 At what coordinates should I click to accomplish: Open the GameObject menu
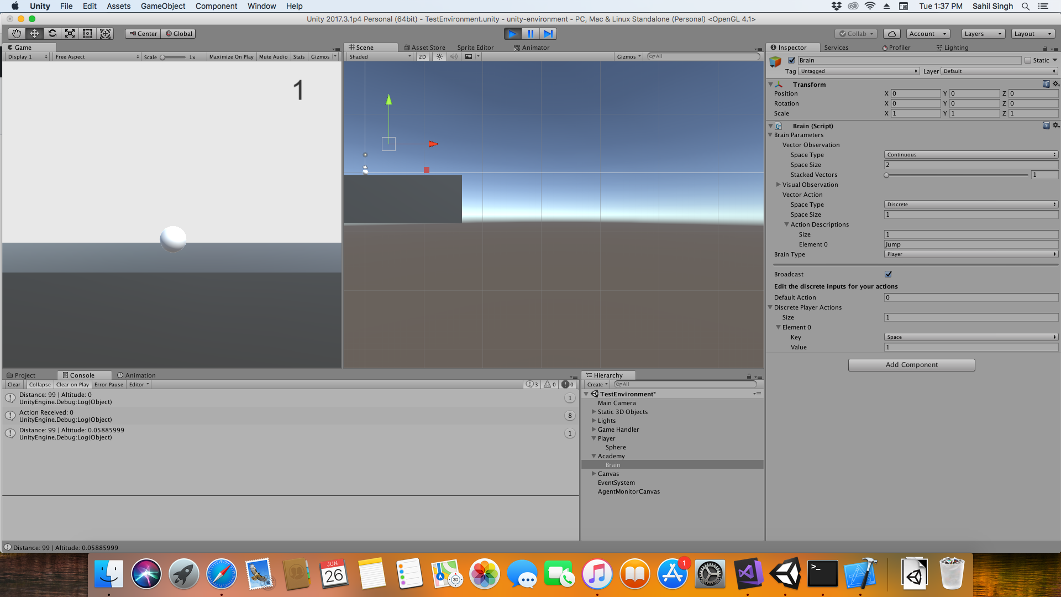[162, 6]
